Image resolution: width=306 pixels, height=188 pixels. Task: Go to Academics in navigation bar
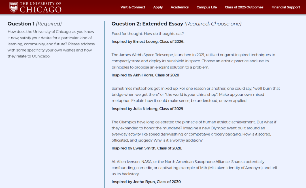click(180, 7)
